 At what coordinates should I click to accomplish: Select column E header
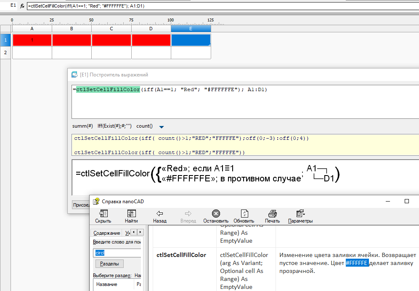[191, 29]
